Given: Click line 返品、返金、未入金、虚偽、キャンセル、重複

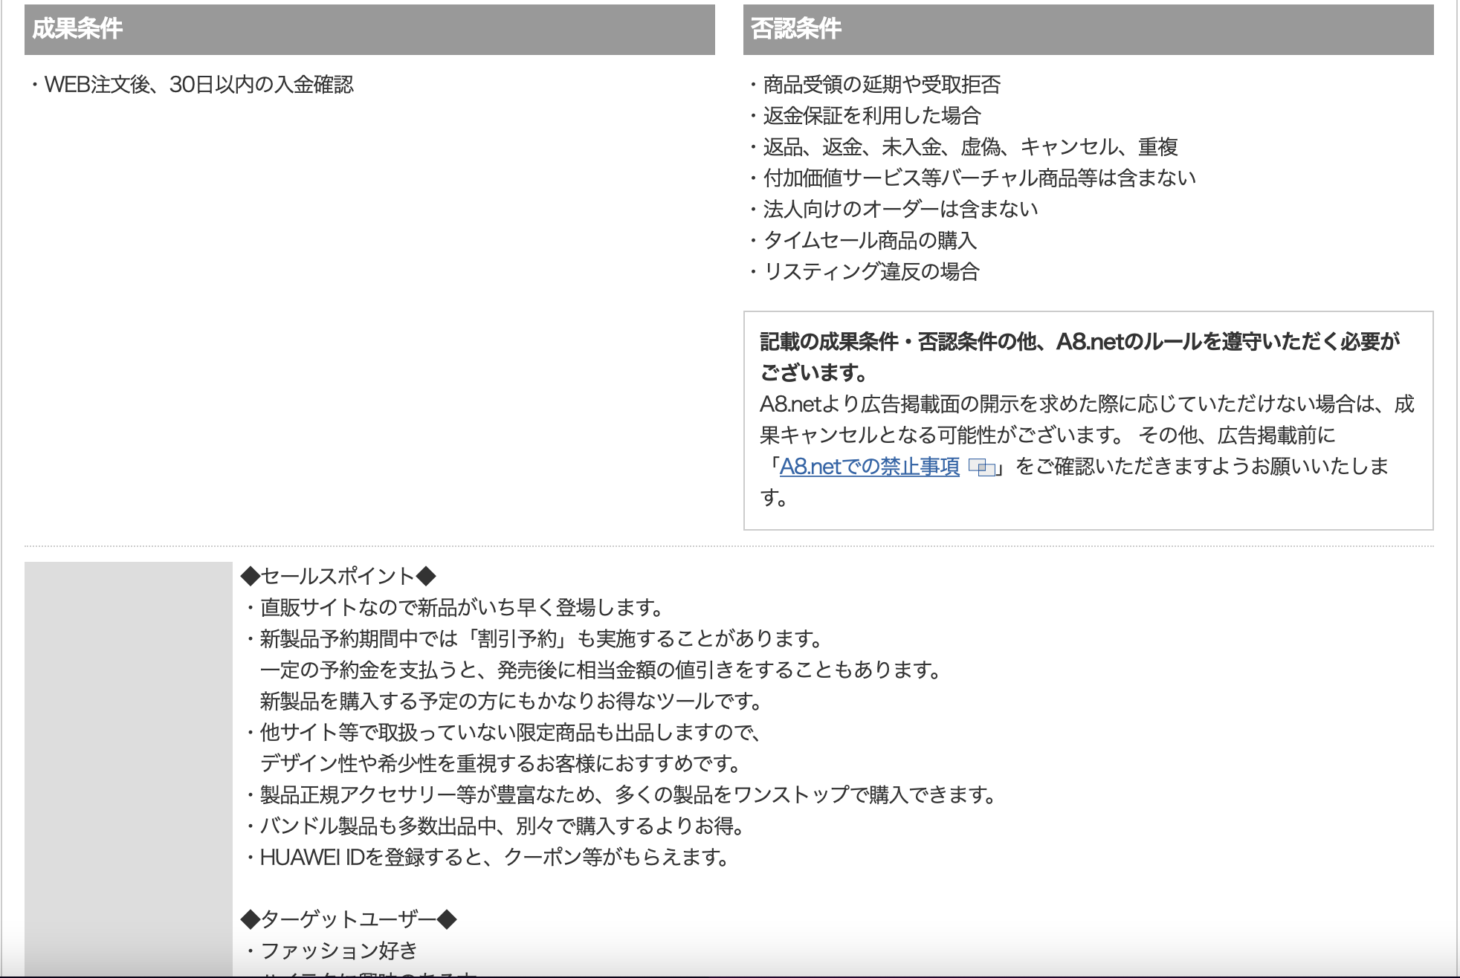Looking at the screenshot, I should click(970, 147).
